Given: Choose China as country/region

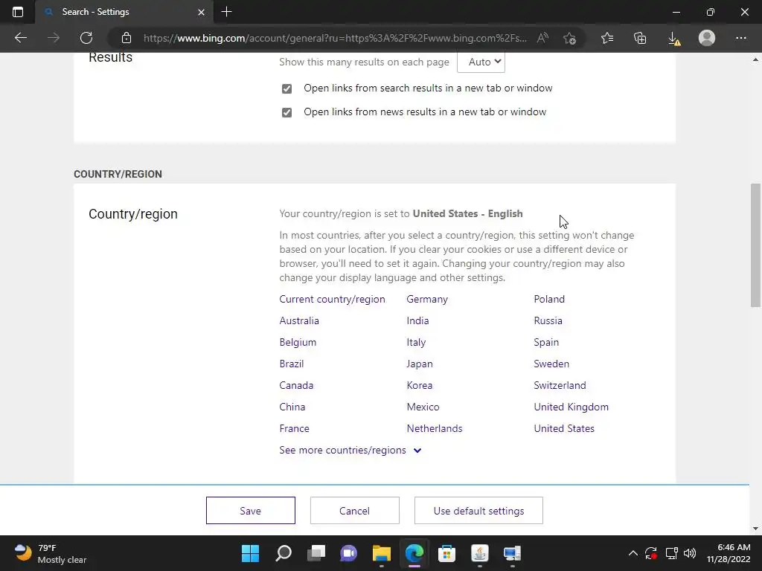Looking at the screenshot, I should pyautogui.click(x=292, y=407).
